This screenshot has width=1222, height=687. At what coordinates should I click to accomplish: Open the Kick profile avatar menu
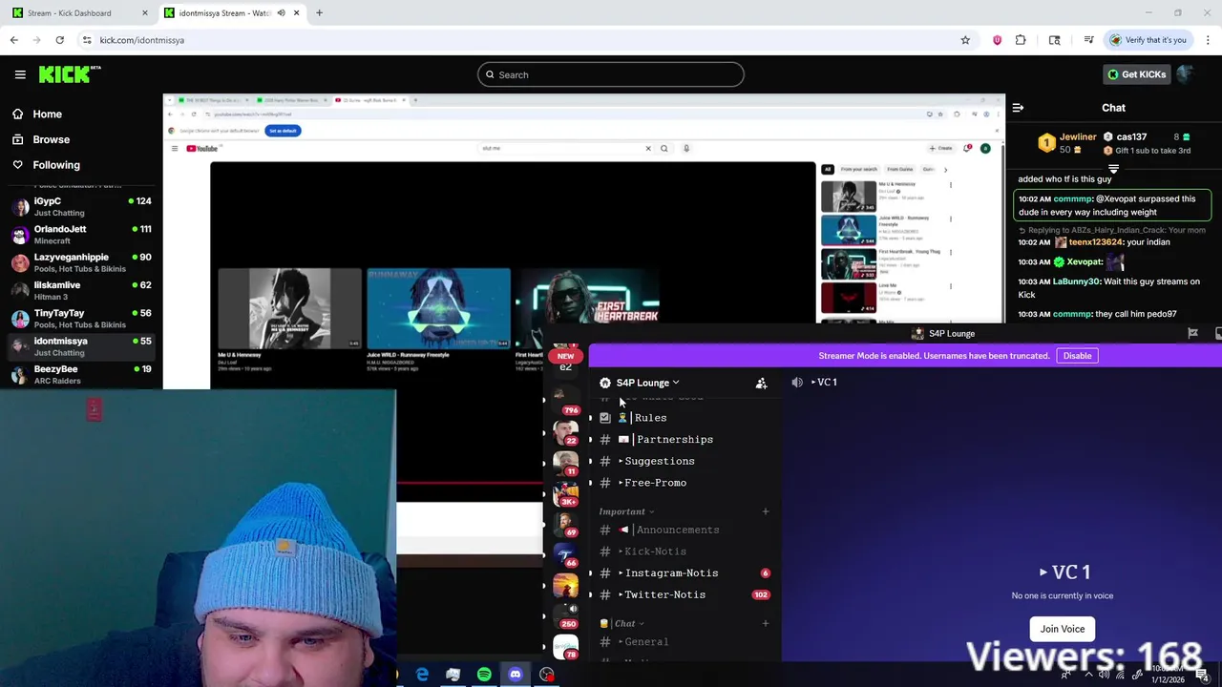point(1186,74)
